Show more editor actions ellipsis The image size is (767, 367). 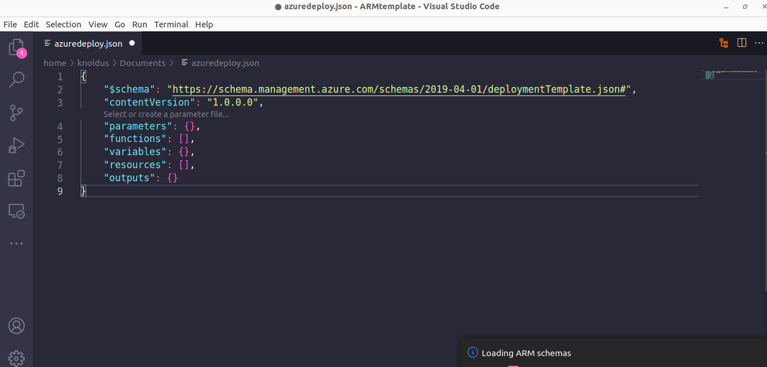tap(759, 43)
